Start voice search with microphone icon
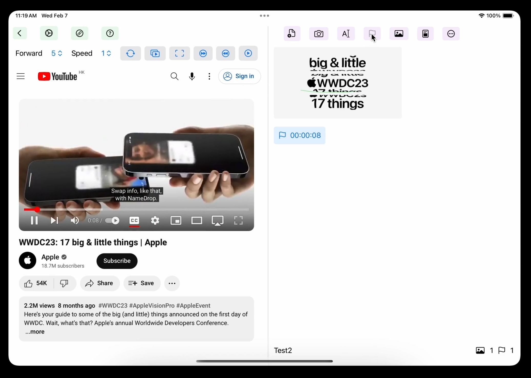Image resolution: width=531 pixels, height=378 pixels. [x=192, y=76]
